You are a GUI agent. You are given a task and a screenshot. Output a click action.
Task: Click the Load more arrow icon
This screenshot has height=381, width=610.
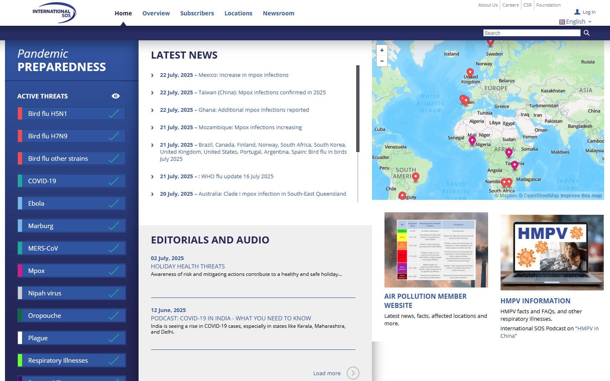pyautogui.click(x=353, y=373)
